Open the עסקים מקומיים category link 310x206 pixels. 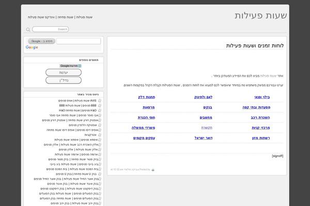coord(144,138)
